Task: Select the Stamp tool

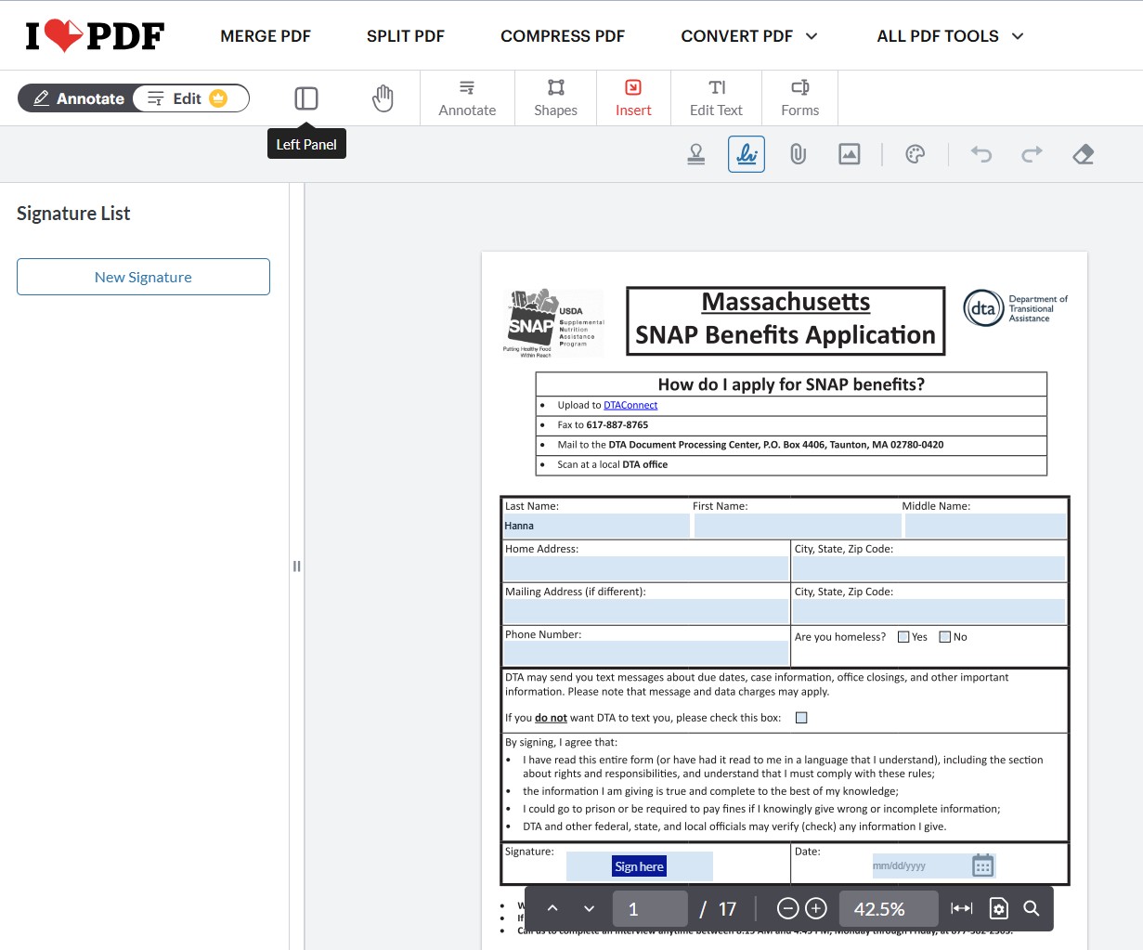Action: tap(695, 154)
